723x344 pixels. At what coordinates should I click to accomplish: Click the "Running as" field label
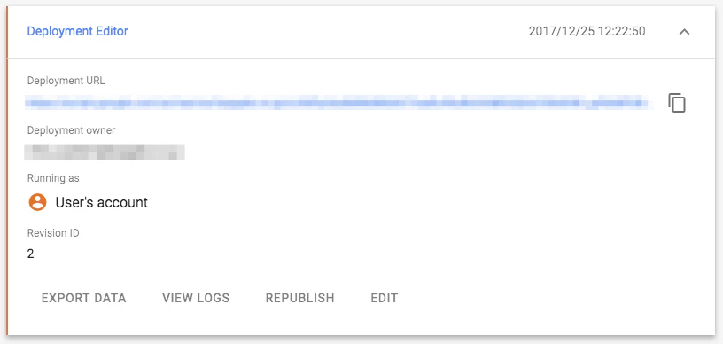(53, 178)
